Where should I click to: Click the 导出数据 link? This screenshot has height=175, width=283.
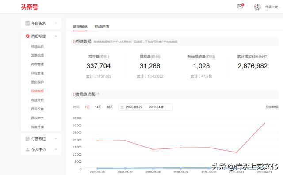[272, 107]
